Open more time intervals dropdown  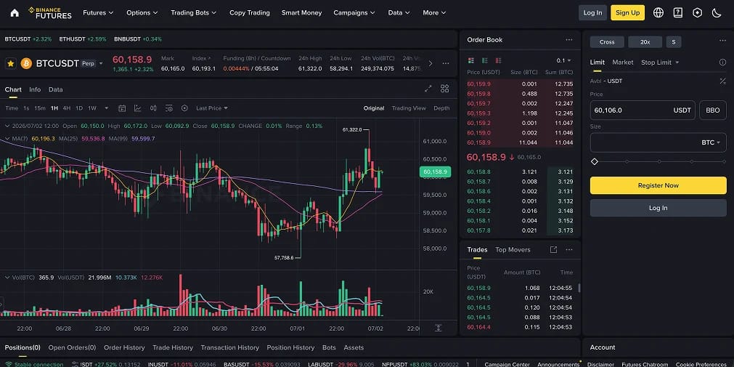[106, 108]
